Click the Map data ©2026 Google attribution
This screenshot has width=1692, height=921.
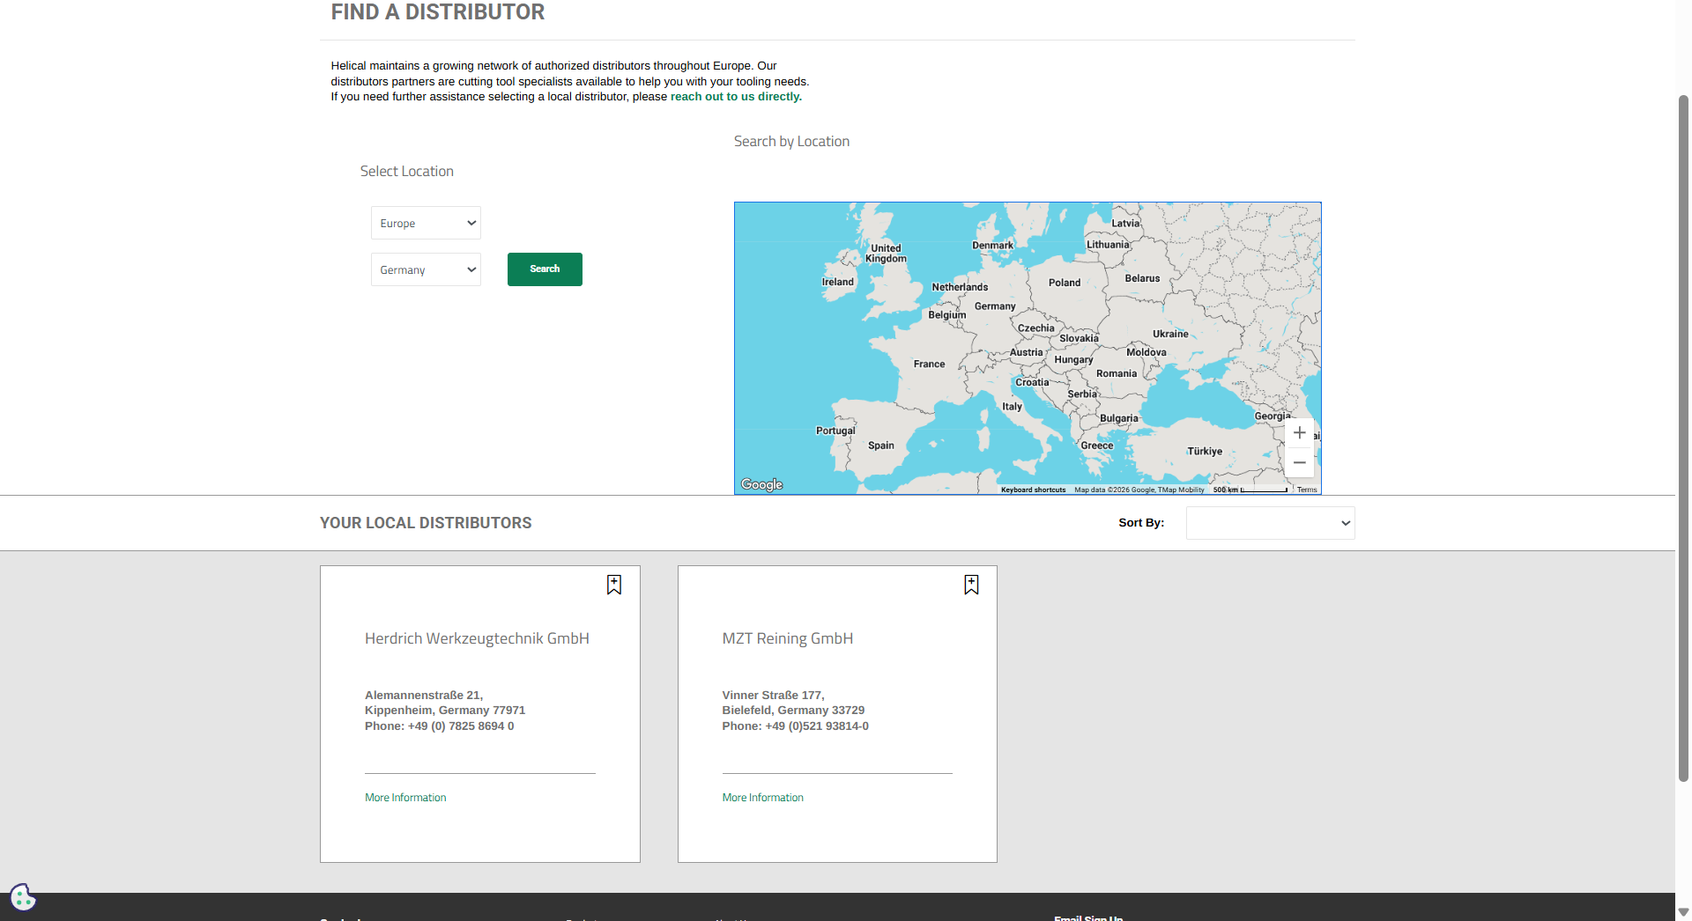[1139, 490]
